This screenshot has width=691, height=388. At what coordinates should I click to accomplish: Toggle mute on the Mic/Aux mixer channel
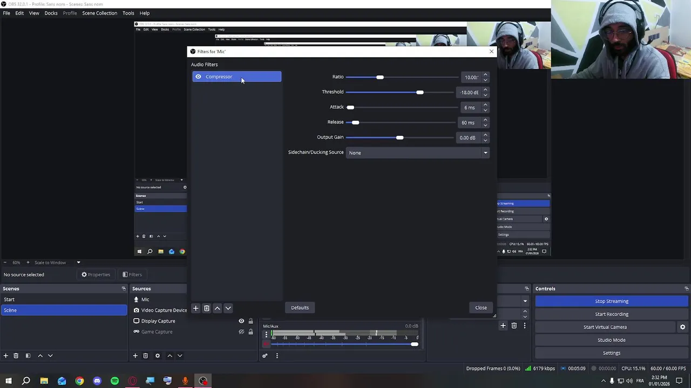266,344
